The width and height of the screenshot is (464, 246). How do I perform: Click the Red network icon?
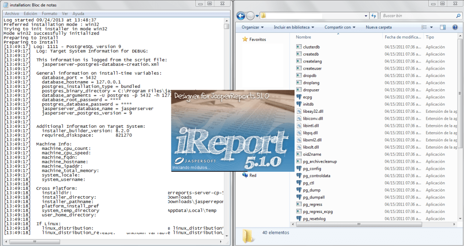pyautogui.click(x=245, y=175)
